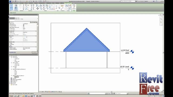Viewport: 173px width, 97px height.
Task: Click the zoom icon on navigation bar
Action: [161, 22]
